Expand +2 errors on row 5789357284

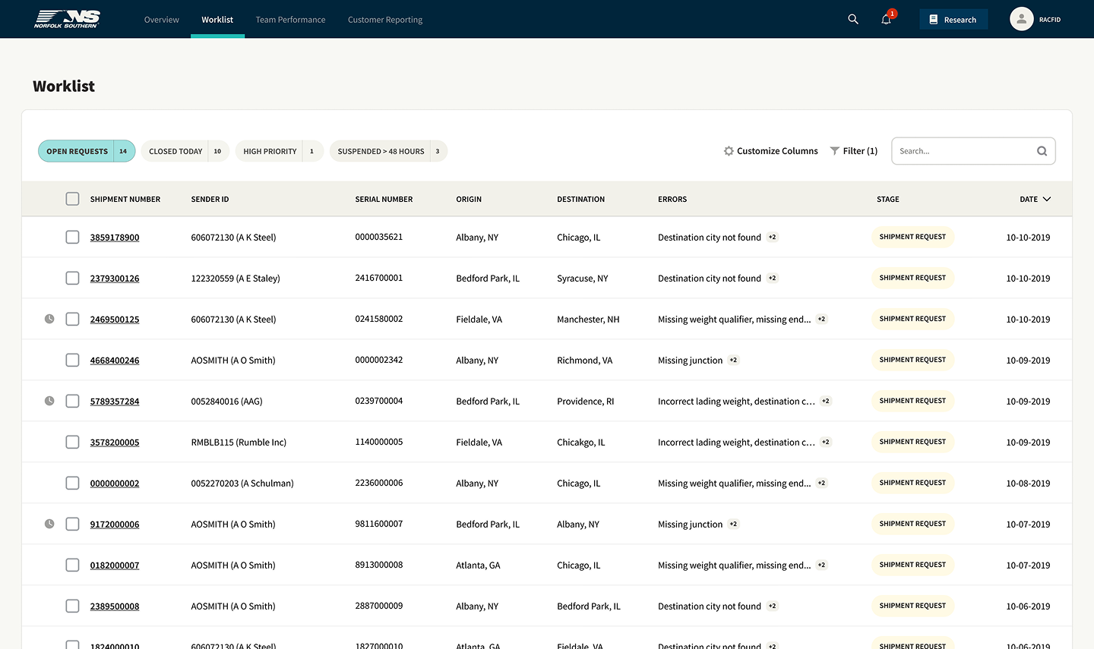pos(826,401)
